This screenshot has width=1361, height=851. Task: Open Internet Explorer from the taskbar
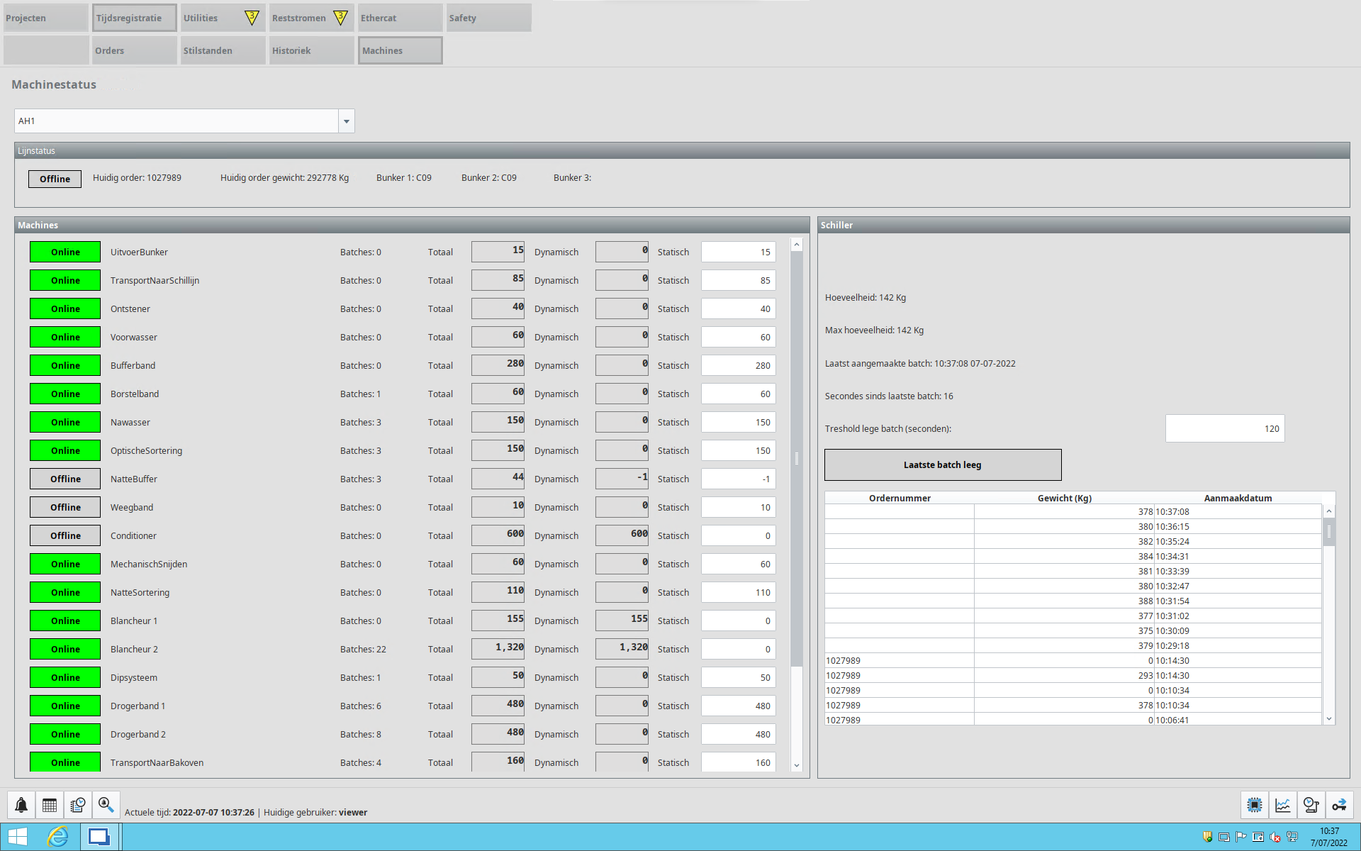pyautogui.click(x=57, y=837)
